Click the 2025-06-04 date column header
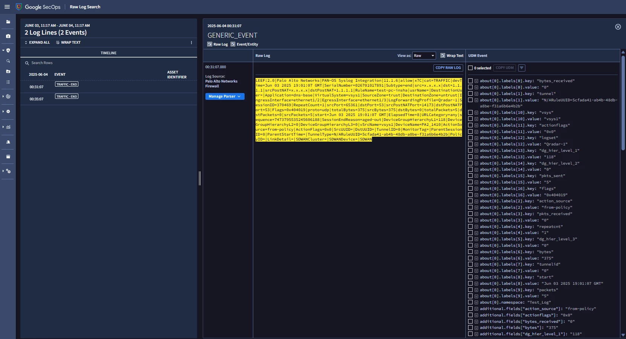The image size is (626, 339). [38, 75]
